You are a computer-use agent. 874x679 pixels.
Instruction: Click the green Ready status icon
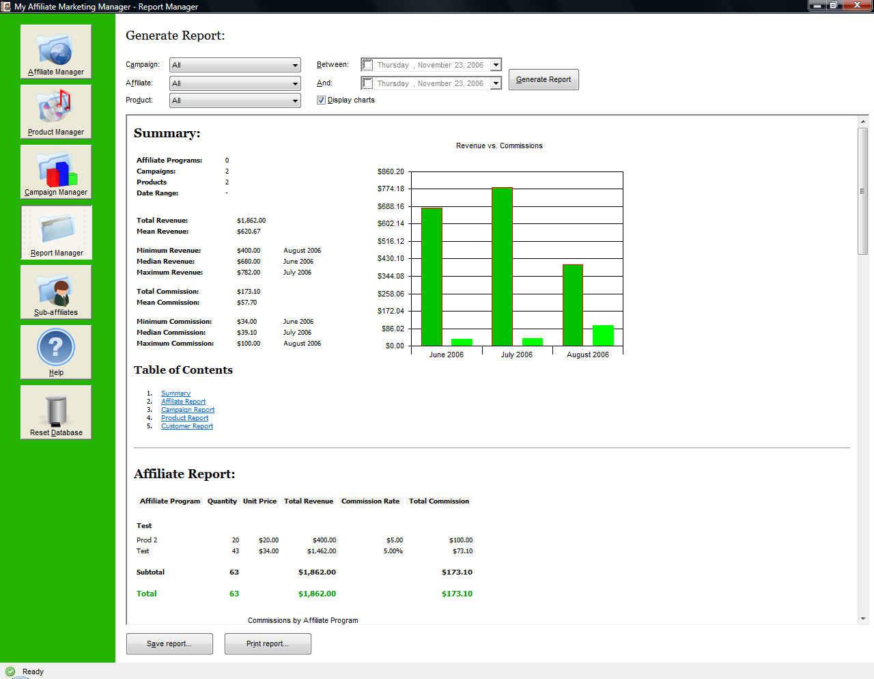click(10, 671)
